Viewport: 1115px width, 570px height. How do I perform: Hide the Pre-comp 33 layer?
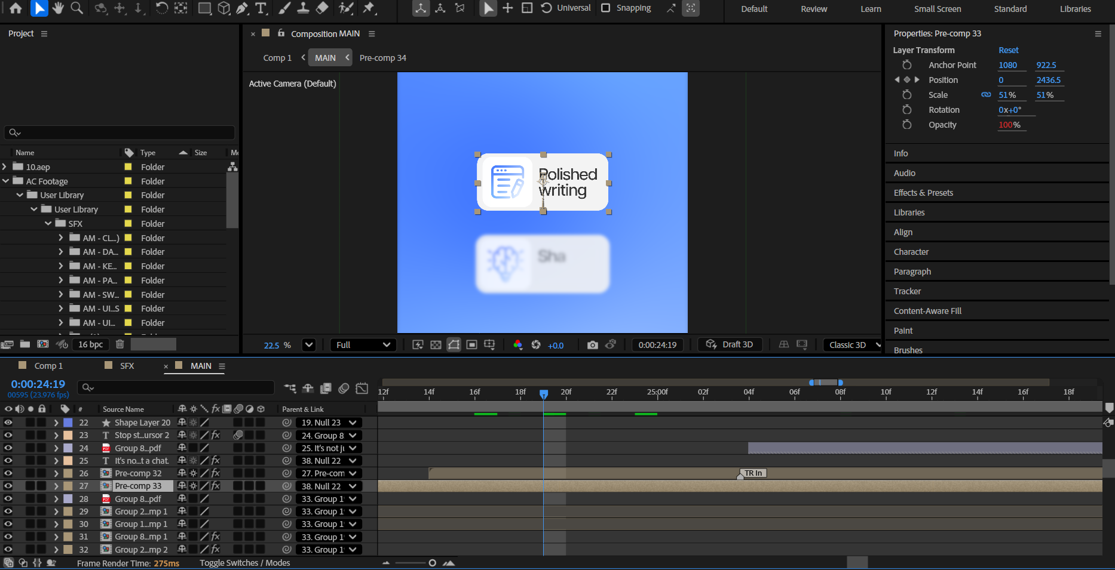8,486
